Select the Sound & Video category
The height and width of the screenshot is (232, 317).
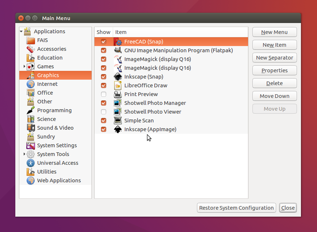tap(55, 128)
